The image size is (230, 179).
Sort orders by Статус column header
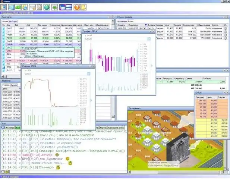[x=217, y=25]
